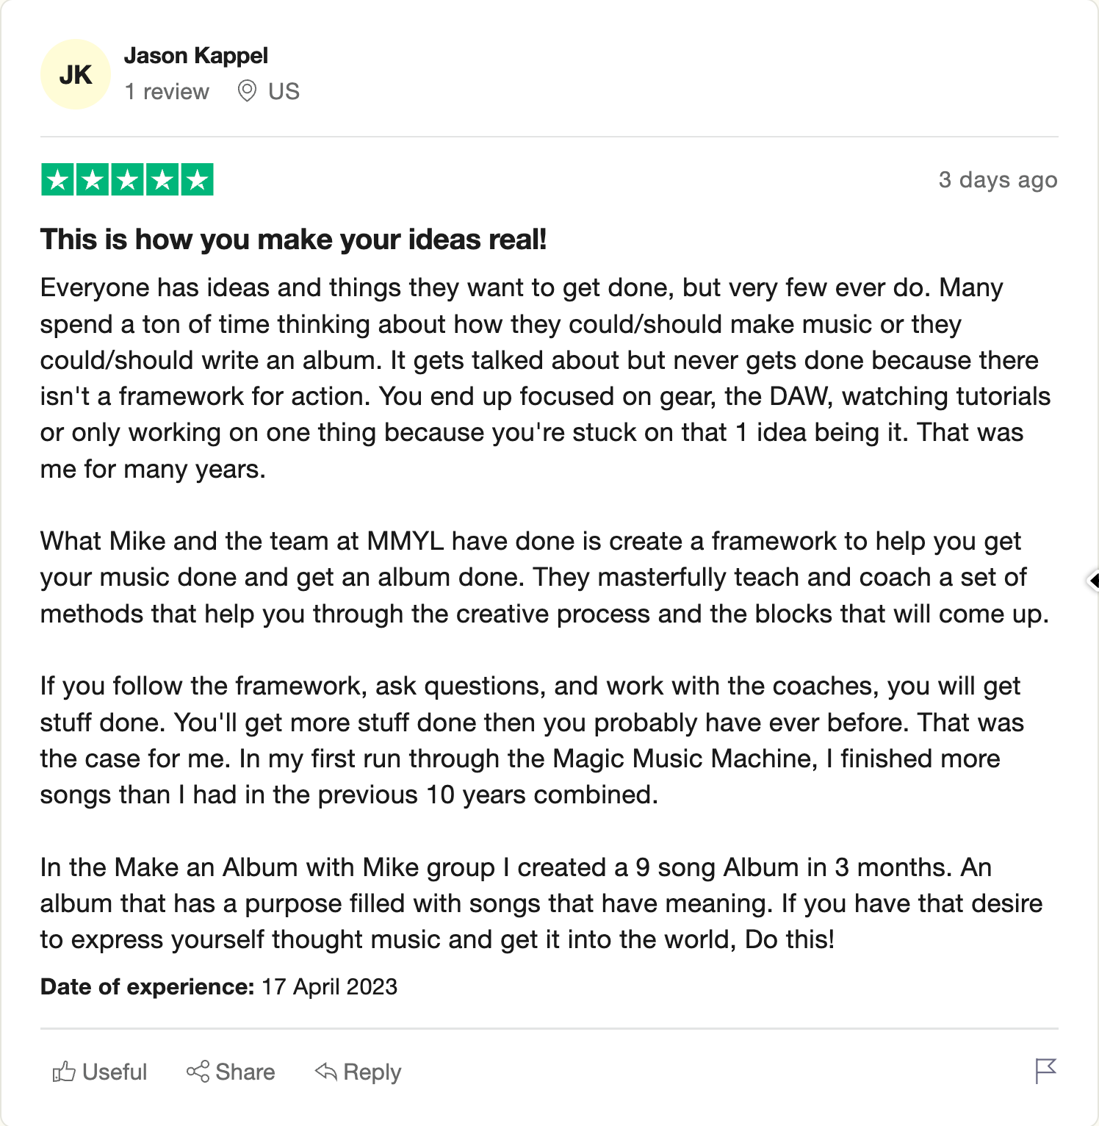Image resolution: width=1099 pixels, height=1126 pixels.
Task: Flag this review with the flag icon
Action: click(1045, 1071)
